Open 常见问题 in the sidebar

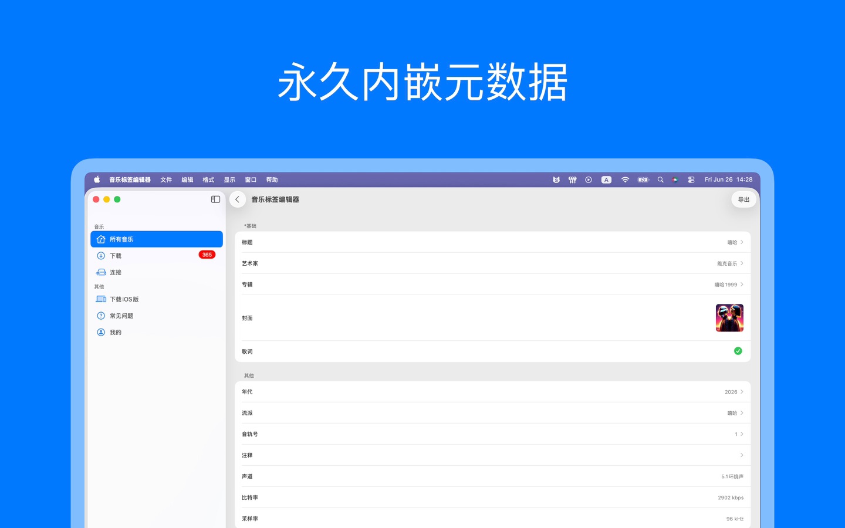tap(157, 316)
